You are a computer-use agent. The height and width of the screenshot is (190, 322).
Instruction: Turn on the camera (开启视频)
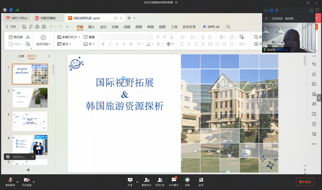tap(26, 180)
